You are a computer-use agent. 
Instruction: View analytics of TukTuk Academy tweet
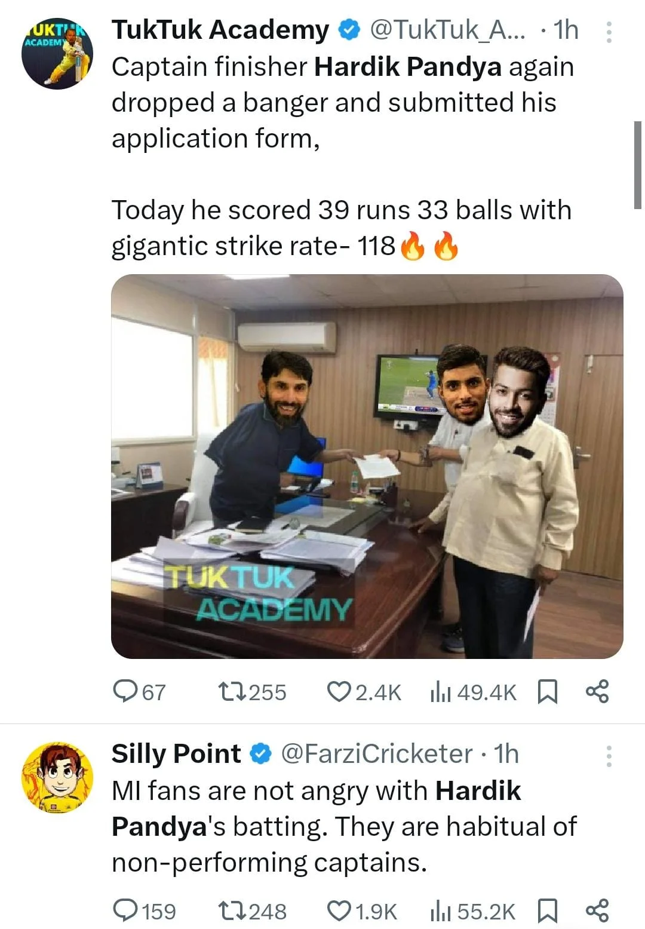440,692
